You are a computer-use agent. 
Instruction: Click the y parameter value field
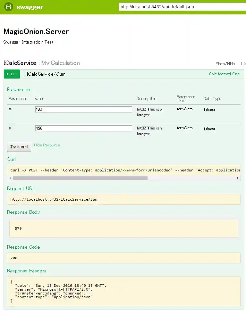click(83, 128)
